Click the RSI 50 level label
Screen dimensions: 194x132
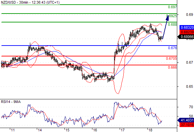pyautogui.click(x=191, y=116)
